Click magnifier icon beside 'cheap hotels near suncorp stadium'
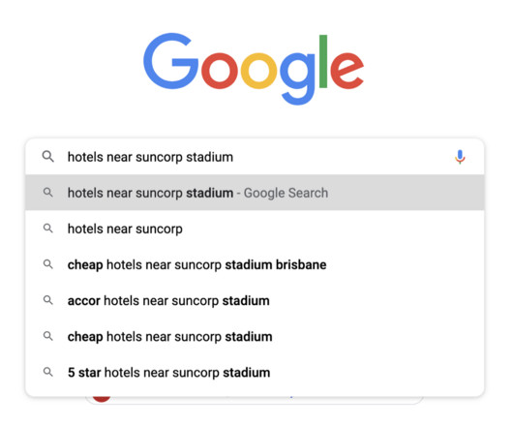The image size is (513, 428). [x=48, y=336]
